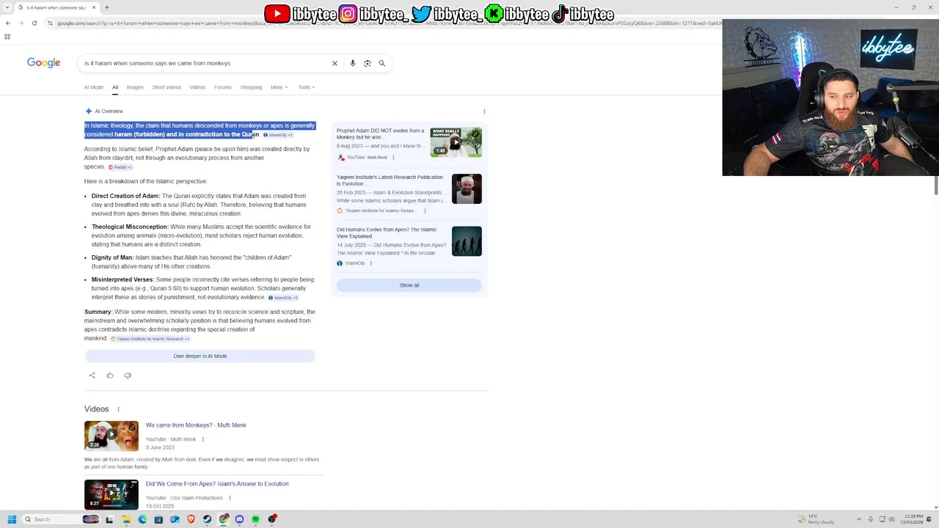Image resolution: width=939 pixels, height=528 pixels.
Task: Open the Shopping tab
Action: pyautogui.click(x=251, y=87)
